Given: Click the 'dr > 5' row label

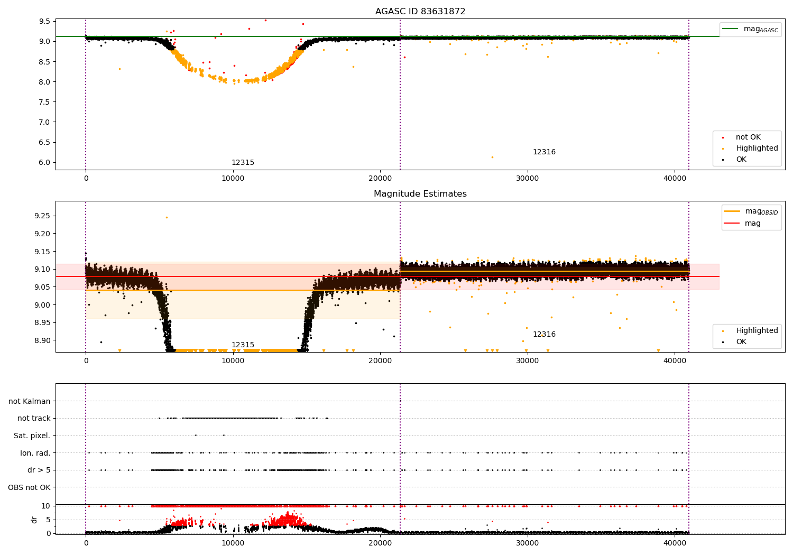Looking at the screenshot, I should point(39,470).
